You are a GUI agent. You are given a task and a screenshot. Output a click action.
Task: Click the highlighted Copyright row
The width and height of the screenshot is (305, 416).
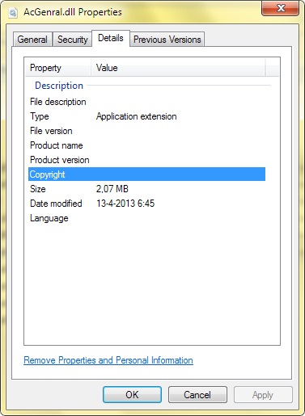[x=146, y=174]
